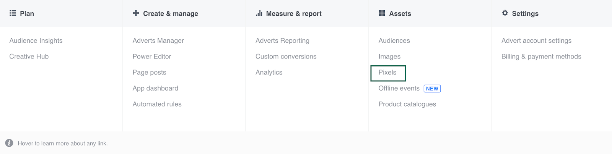Click the Plan list icon

click(13, 13)
